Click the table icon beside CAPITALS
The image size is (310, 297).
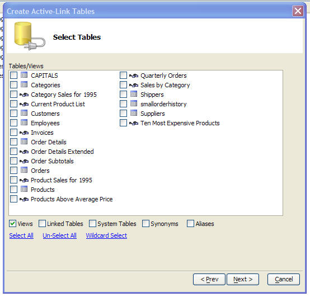[x=24, y=75]
